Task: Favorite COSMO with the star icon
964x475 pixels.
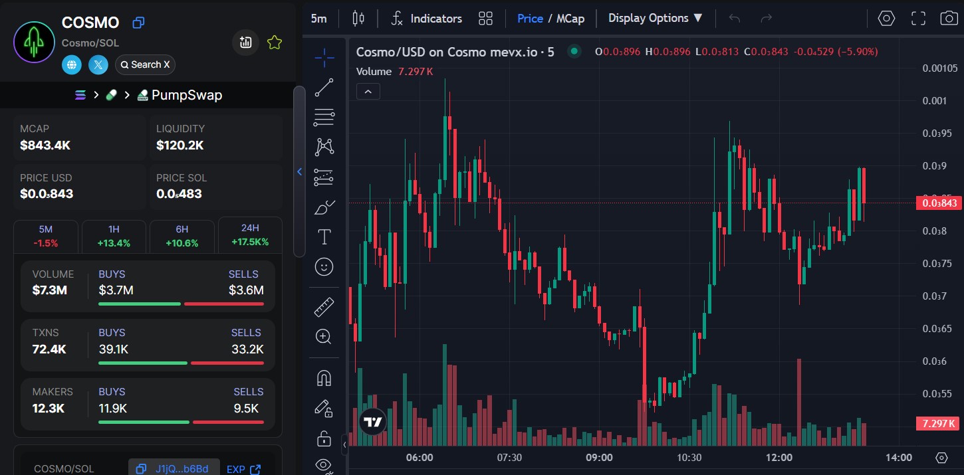Action: point(275,43)
